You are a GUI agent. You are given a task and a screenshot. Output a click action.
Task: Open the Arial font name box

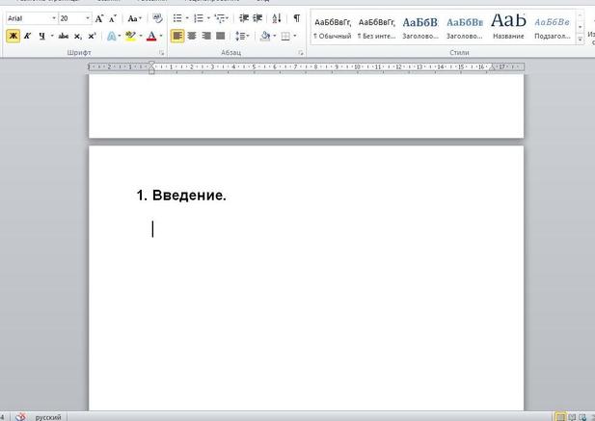32,18
